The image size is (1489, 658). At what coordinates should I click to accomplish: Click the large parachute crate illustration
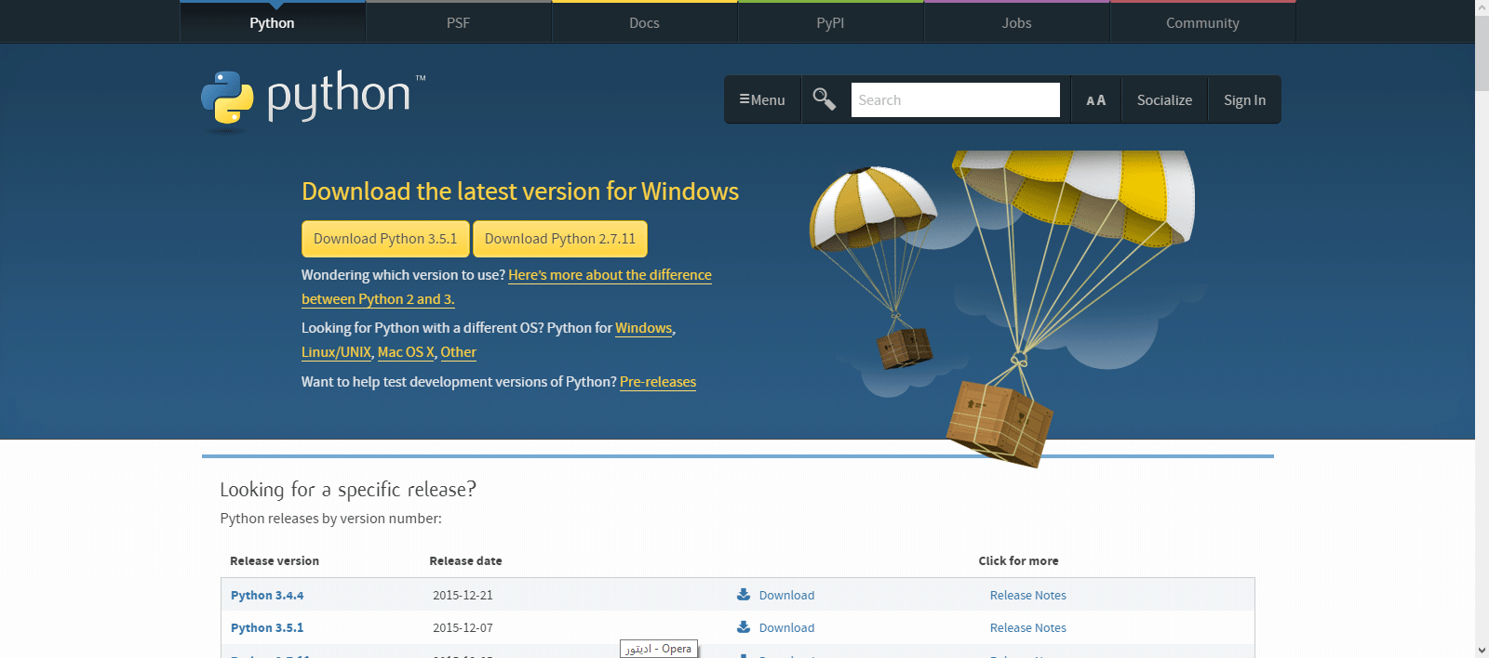(x=999, y=424)
